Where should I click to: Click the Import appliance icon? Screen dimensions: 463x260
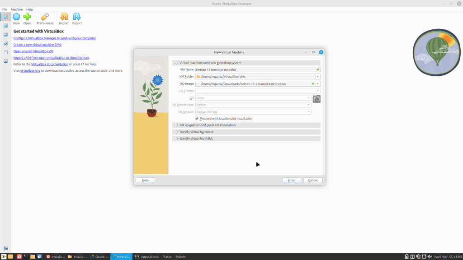(64, 17)
